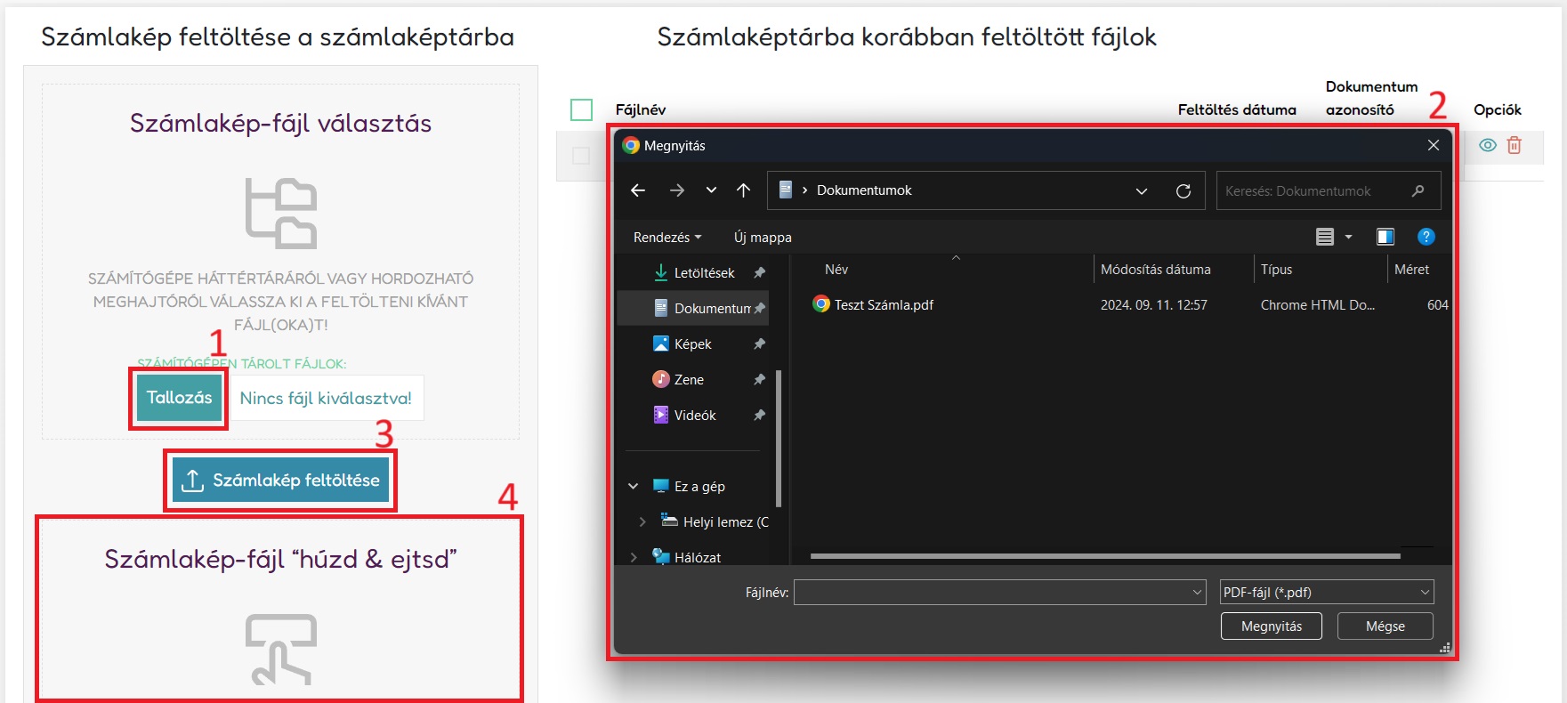Tick the select-all checkbox beside Fájlnév
This screenshot has height=703, width=1567.
[581, 110]
